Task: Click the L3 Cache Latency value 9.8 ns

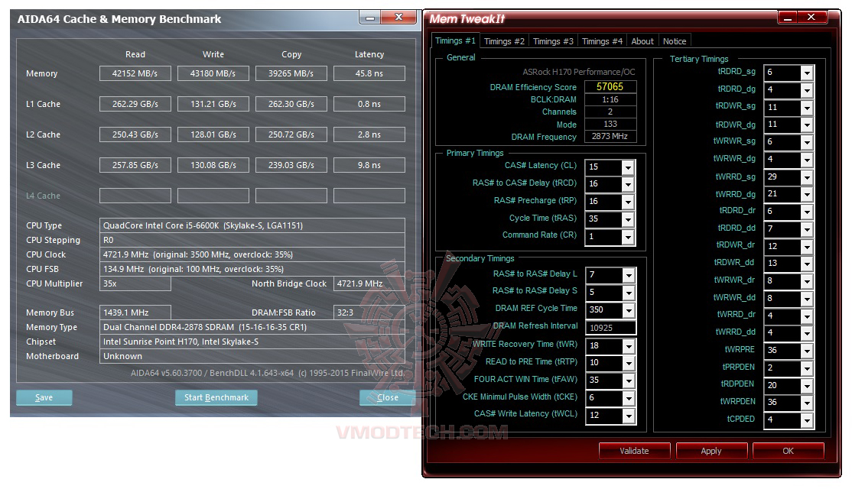Action: point(369,165)
